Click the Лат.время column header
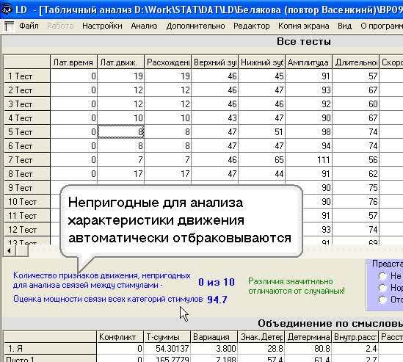Image resolution: width=403 pixels, height=362 pixels. coord(73,62)
